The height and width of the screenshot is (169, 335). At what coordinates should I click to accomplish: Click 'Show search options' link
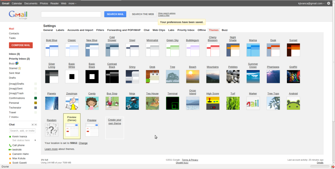click(167, 13)
